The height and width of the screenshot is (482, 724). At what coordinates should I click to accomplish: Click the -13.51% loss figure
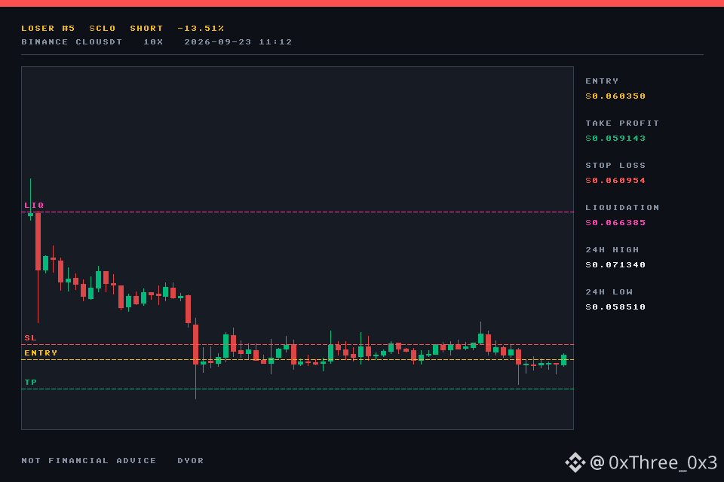coord(201,28)
